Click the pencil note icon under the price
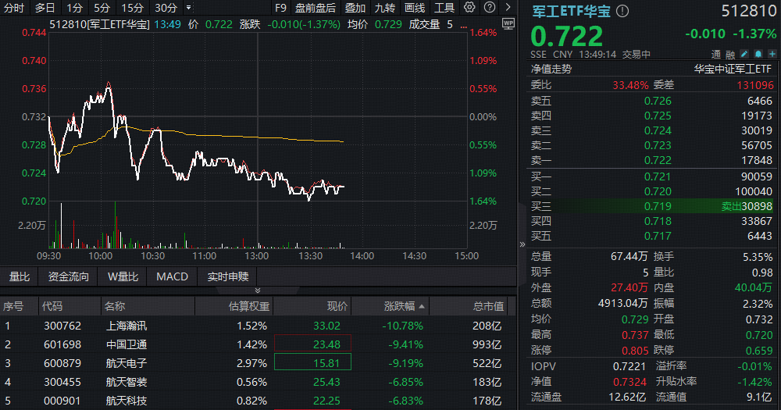The height and width of the screenshot is (410, 781). (x=744, y=55)
